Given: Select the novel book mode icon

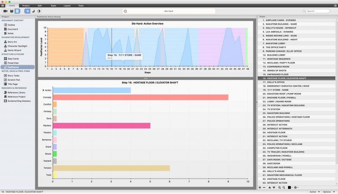Looking at the screenshot, I should pyautogui.click(x=12, y=11).
